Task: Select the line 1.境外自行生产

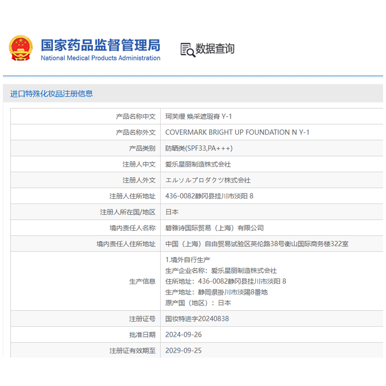Action: [x=188, y=260]
